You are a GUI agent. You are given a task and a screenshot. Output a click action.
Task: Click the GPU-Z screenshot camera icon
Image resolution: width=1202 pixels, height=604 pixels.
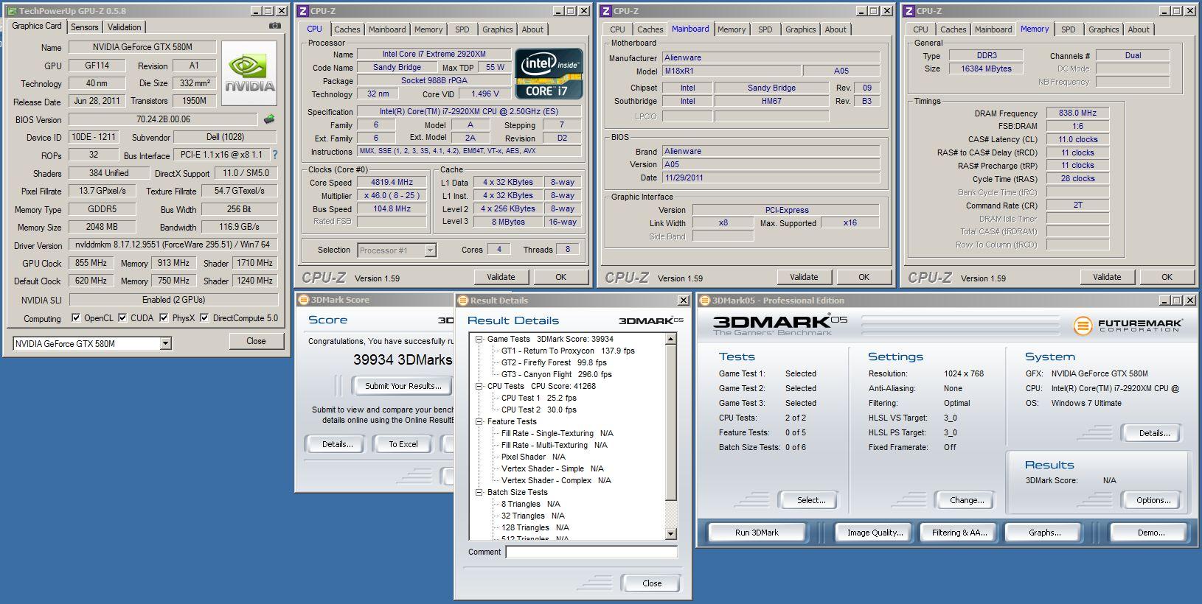[x=275, y=26]
